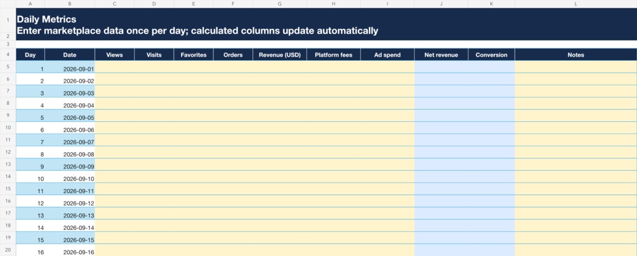
Task: Click the Views input cell for 2026-09-01
Action: coord(114,67)
